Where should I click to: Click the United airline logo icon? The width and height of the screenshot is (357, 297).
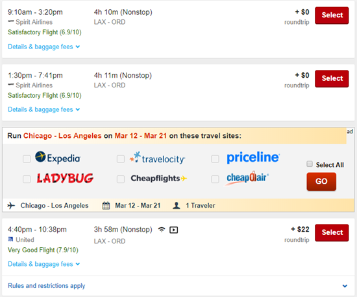tap(10, 239)
